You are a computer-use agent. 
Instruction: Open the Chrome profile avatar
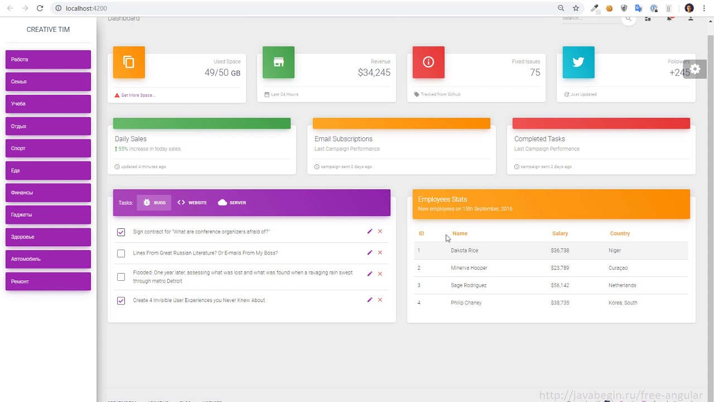coord(689,8)
